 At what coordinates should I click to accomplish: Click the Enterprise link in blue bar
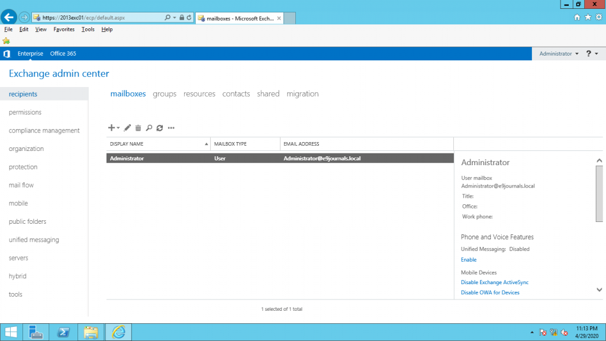point(30,54)
